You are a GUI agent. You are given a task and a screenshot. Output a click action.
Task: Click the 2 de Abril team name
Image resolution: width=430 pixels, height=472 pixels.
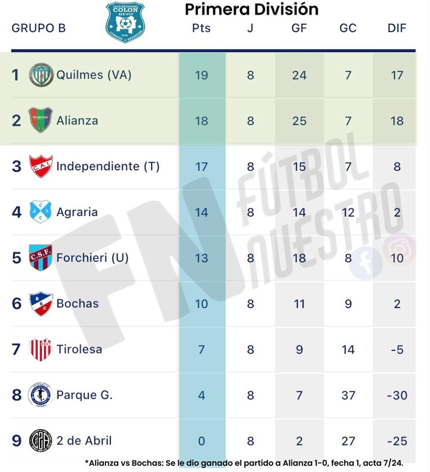[84, 440]
